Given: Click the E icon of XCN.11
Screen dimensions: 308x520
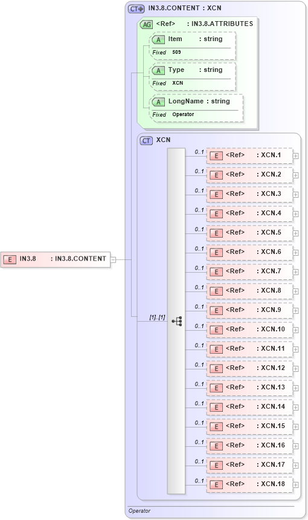Looking at the screenshot, I should [x=216, y=349].
